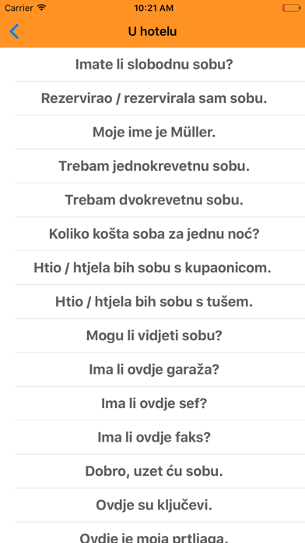Tap the battery icon in status bar

[x=291, y=8]
